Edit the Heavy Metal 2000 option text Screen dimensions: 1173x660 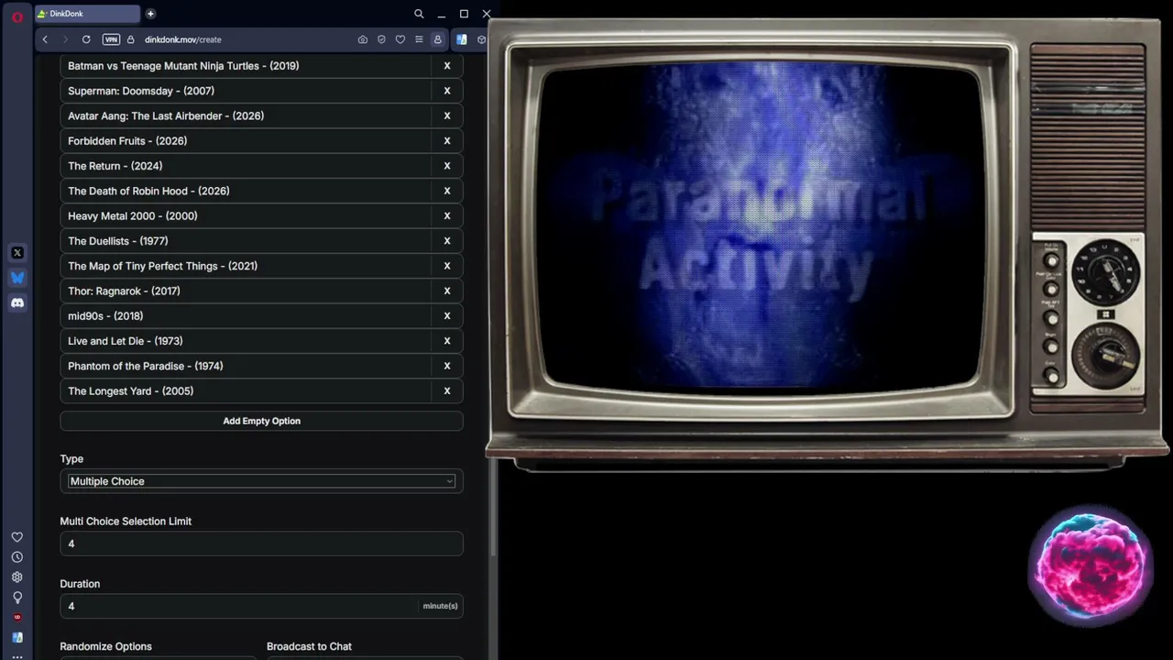246,216
